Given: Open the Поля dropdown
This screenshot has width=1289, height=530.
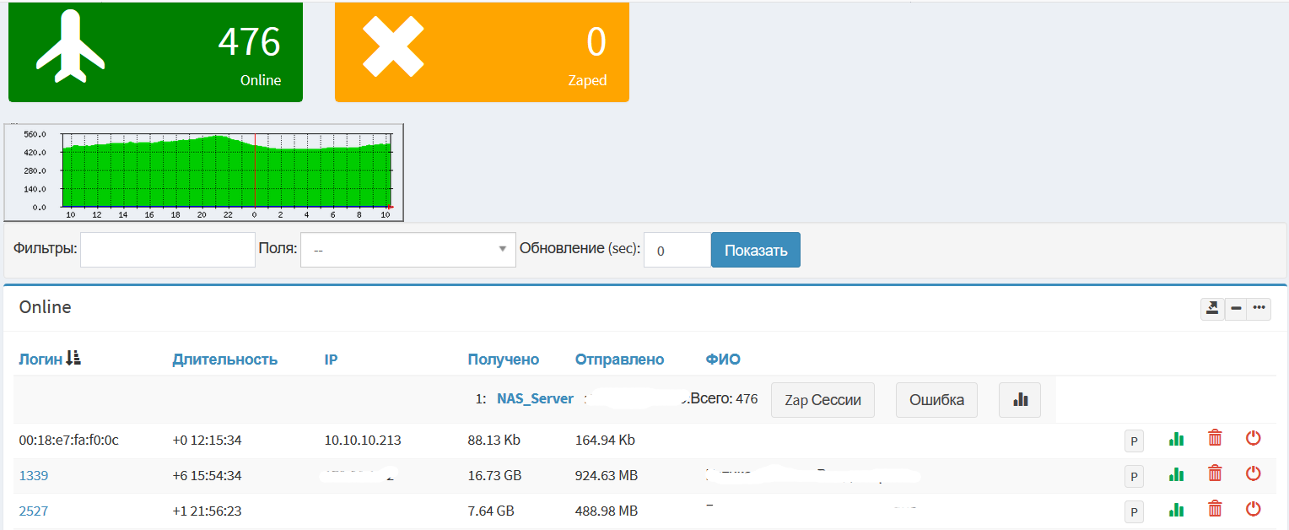Looking at the screenshot, I should [407, 250].
